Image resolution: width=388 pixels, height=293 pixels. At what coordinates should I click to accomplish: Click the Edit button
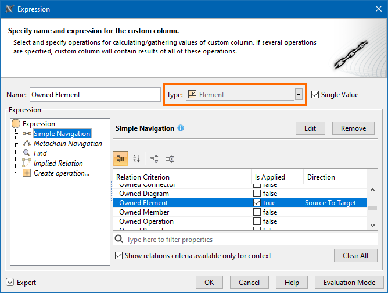310,128
